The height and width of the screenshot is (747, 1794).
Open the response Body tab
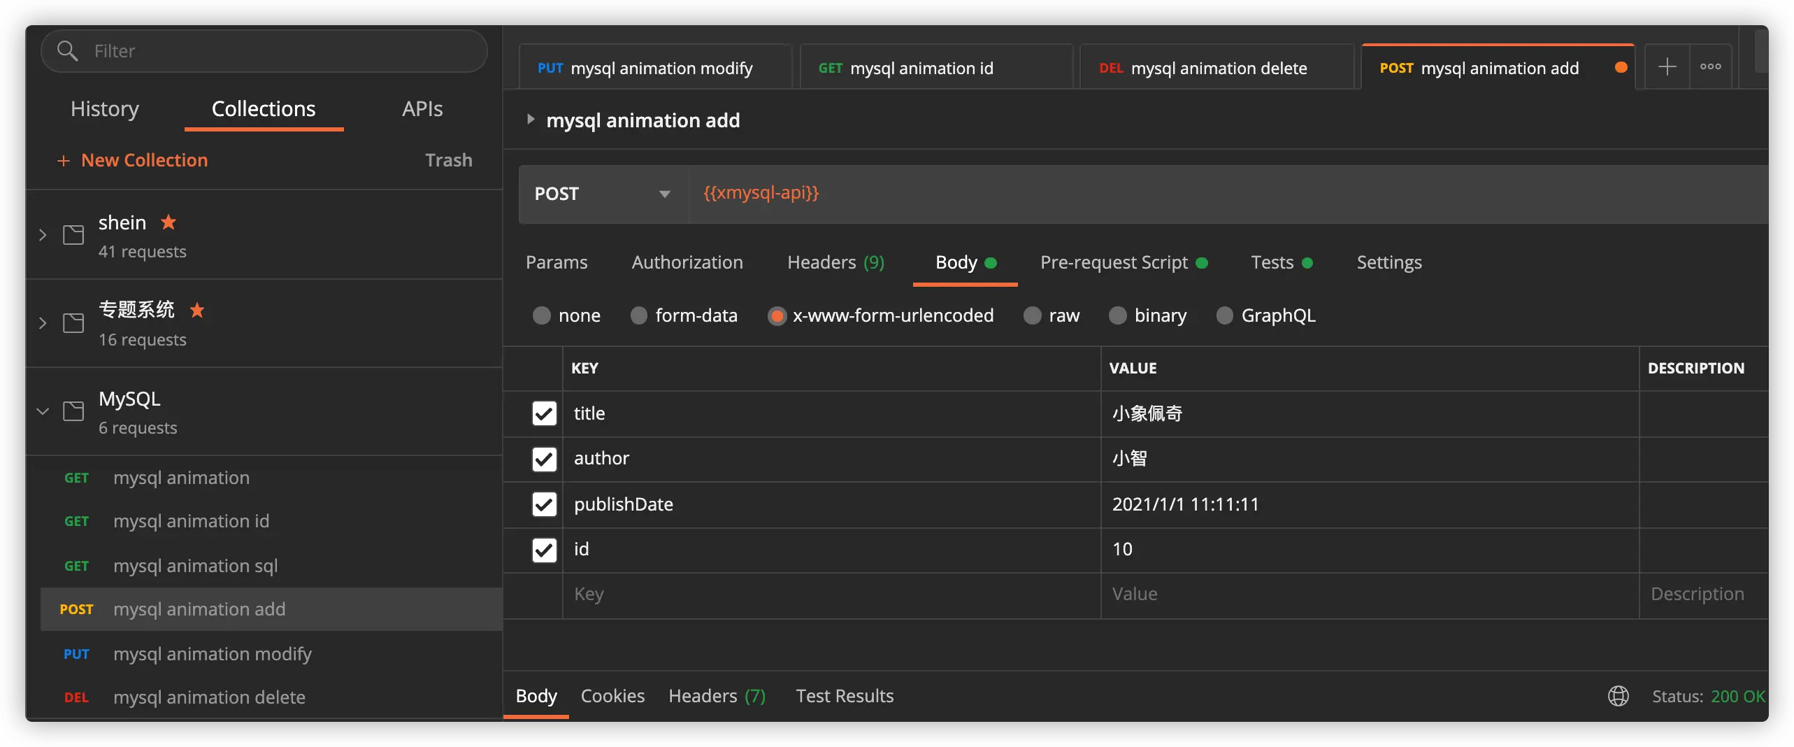click(x=536, y=696)
